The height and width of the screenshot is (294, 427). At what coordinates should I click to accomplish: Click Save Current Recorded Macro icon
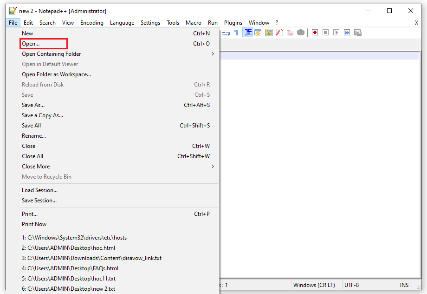358,33
